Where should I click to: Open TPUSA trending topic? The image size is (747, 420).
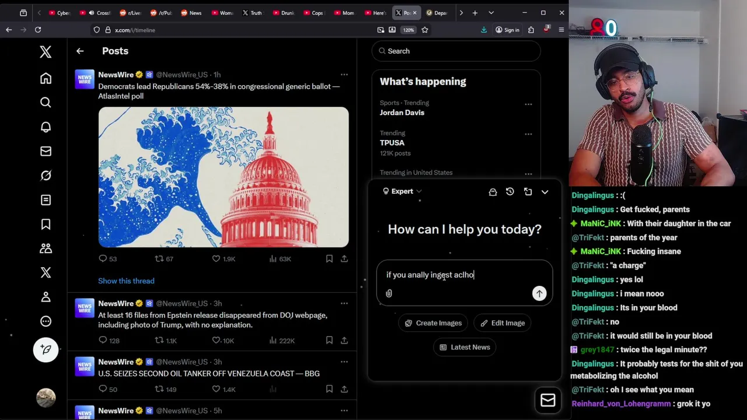[392, 143]
